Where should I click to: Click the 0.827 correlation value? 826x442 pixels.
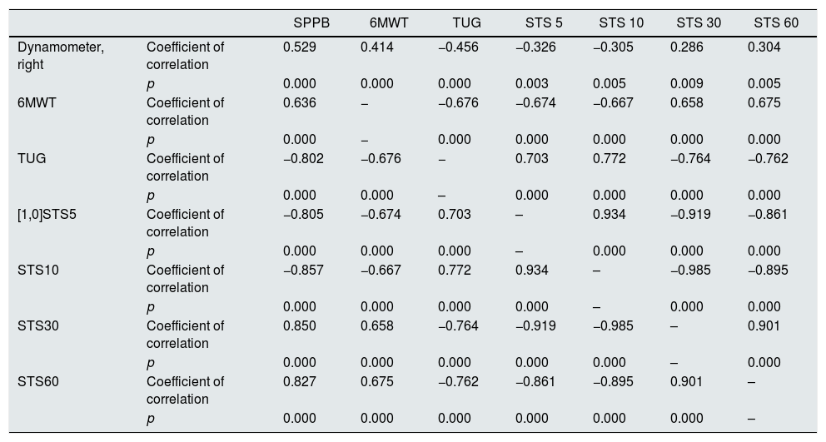point(300,381)
